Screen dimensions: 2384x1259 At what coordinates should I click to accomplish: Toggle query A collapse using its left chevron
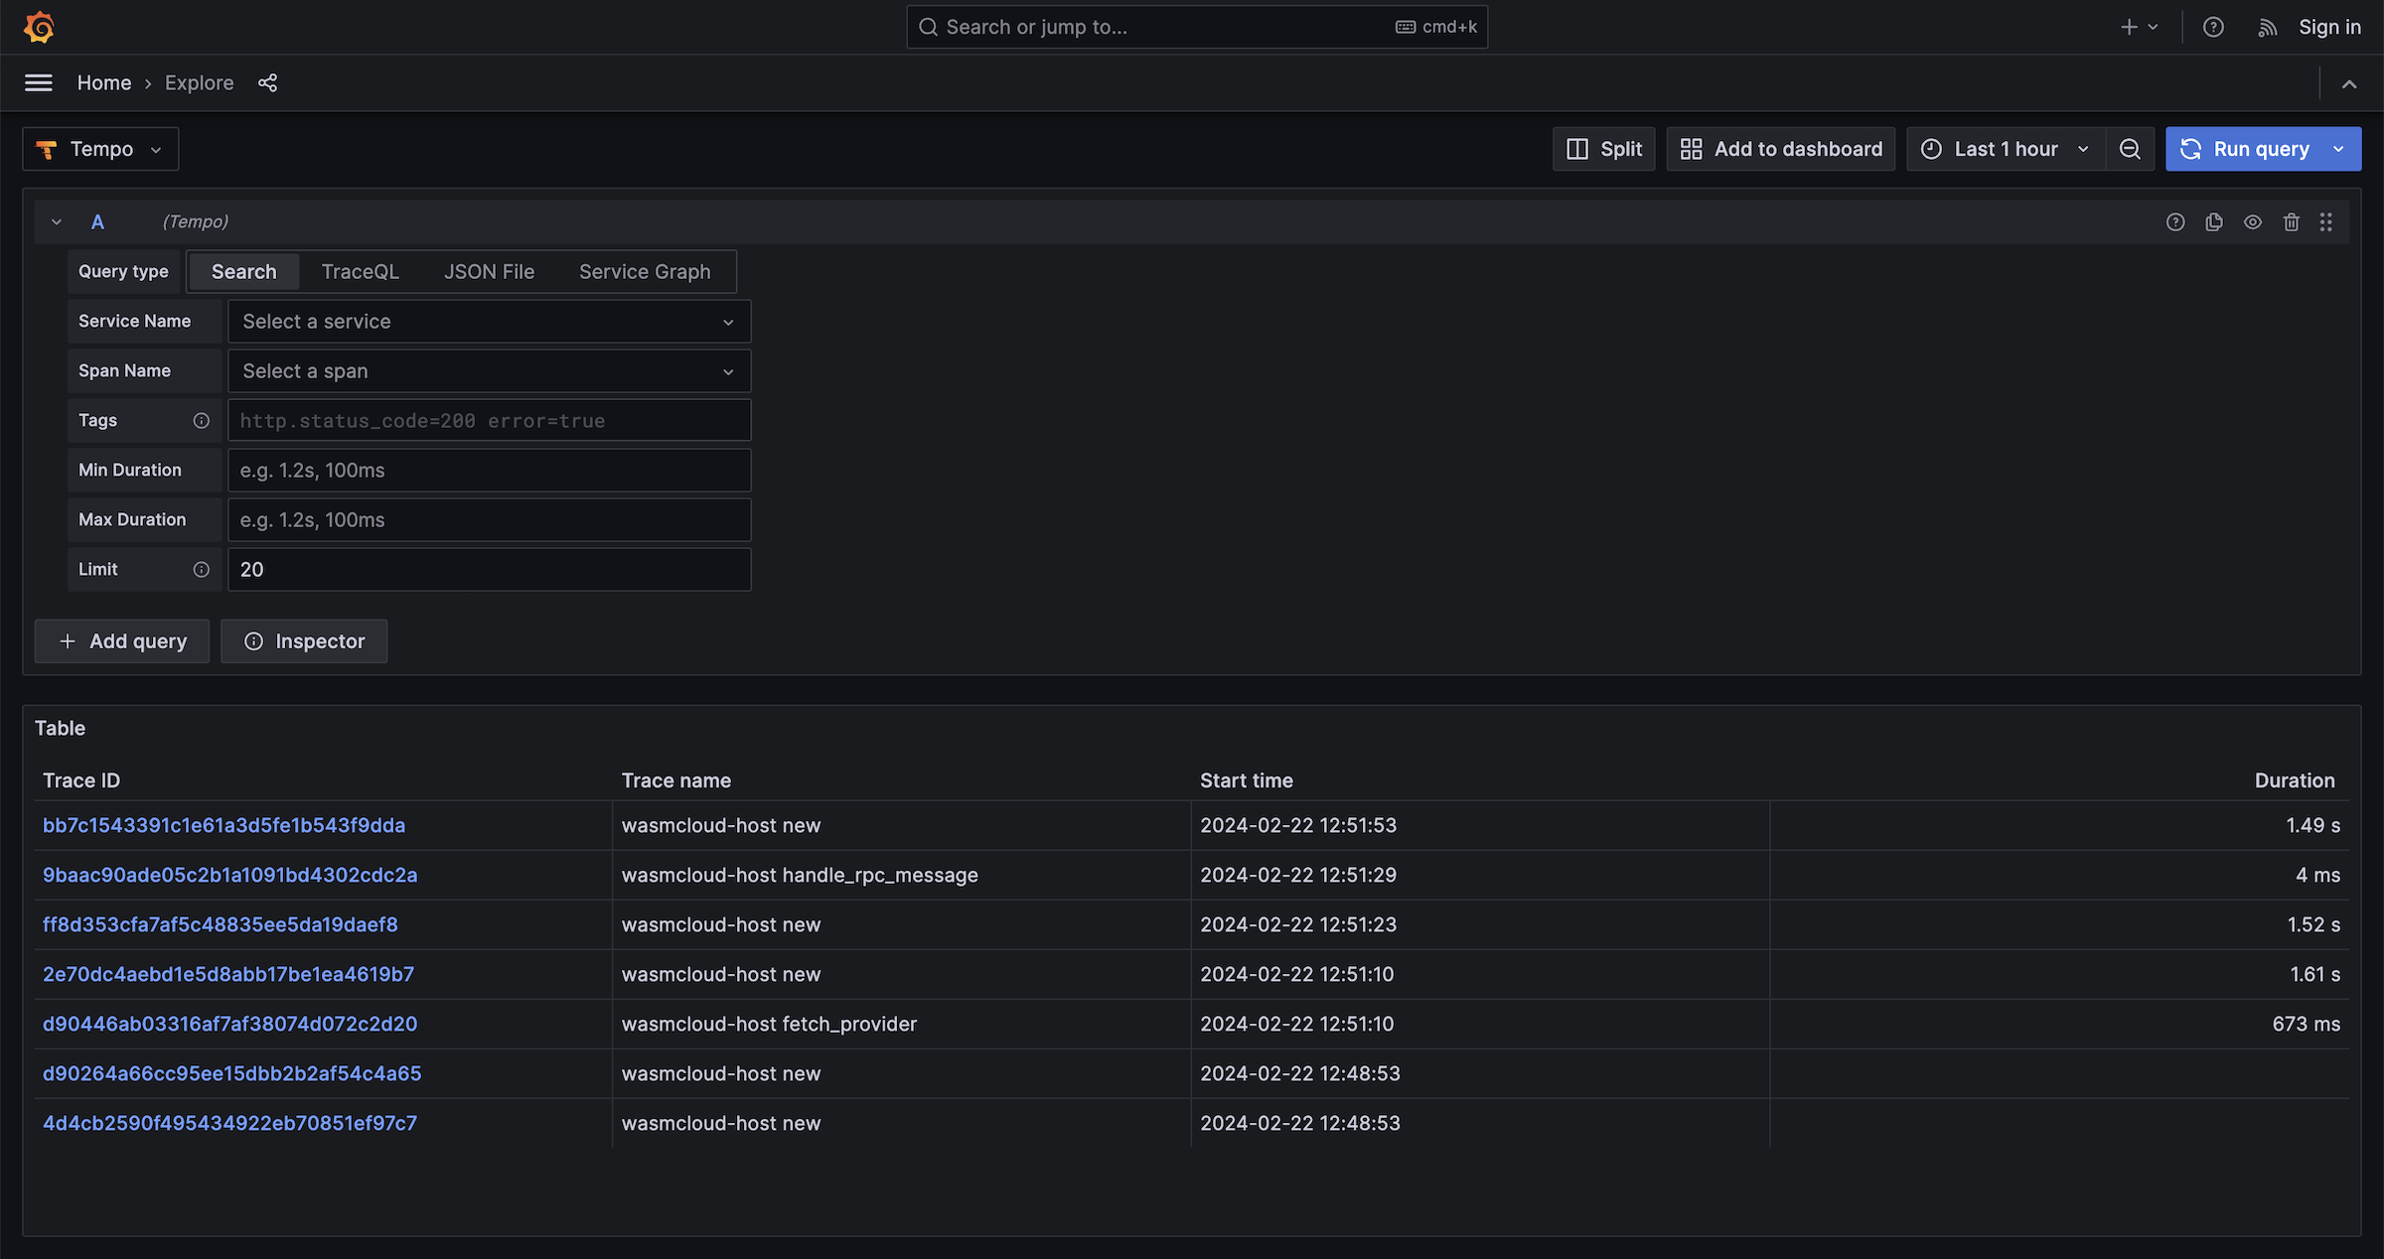56,221
